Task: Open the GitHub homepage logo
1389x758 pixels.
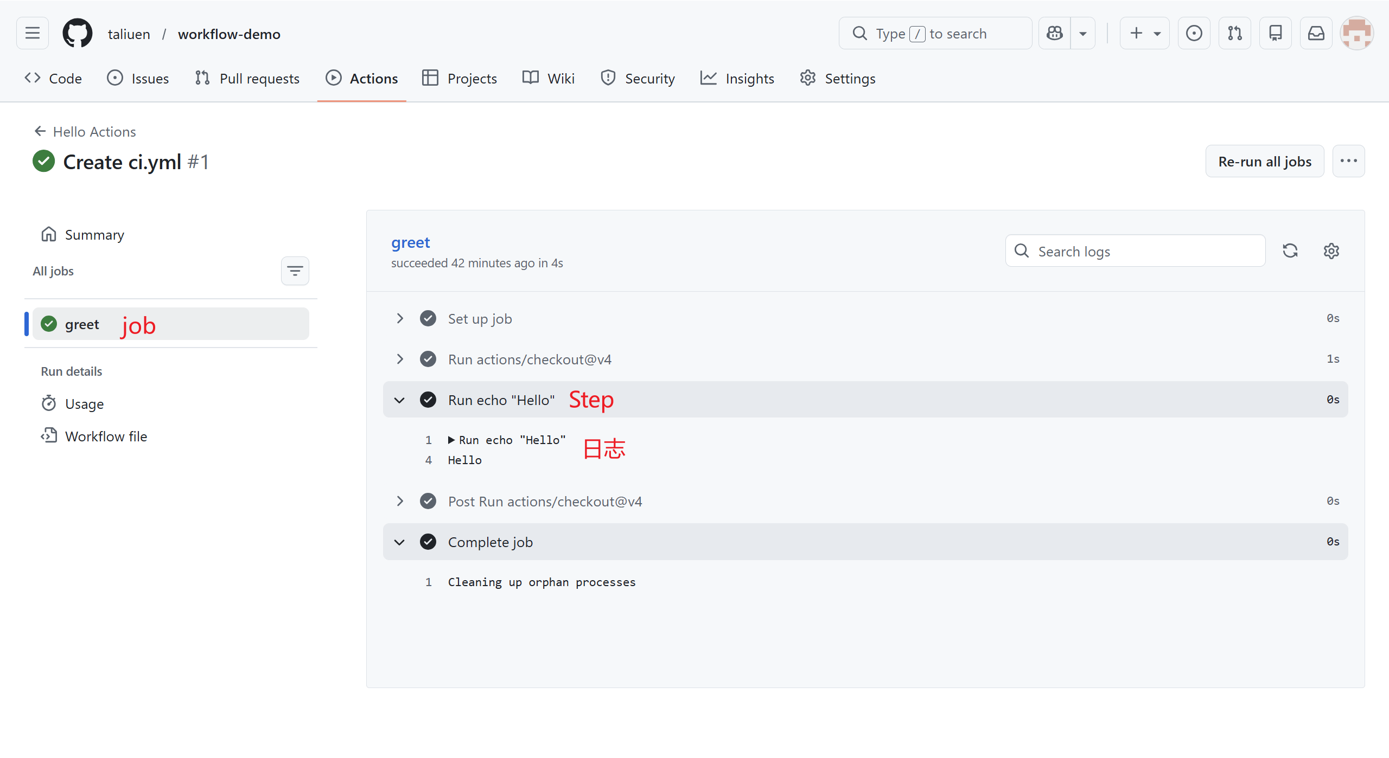Action: click(x=78, y=34)
